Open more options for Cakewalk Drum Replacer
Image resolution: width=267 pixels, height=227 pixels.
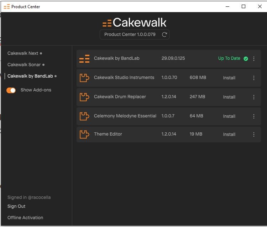[254, 97]
